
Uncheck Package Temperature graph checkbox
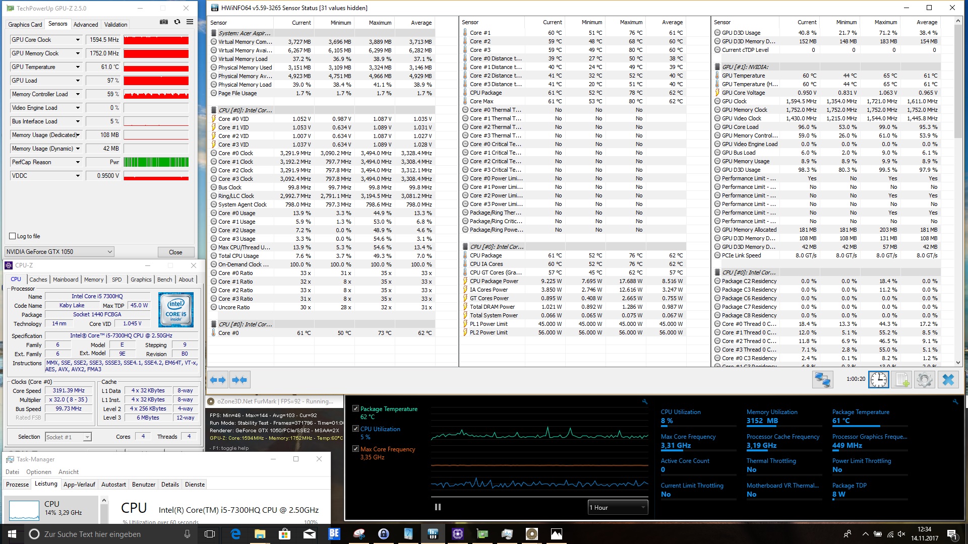355,409
